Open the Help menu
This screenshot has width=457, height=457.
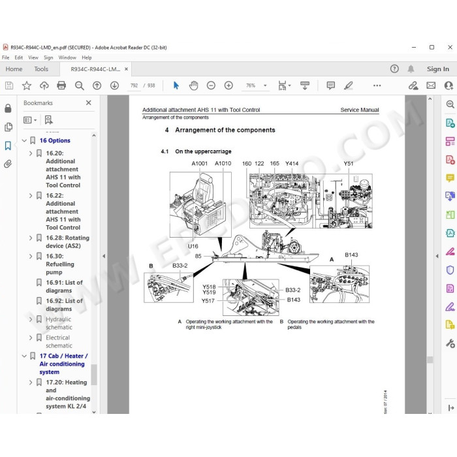pos(87,57)
